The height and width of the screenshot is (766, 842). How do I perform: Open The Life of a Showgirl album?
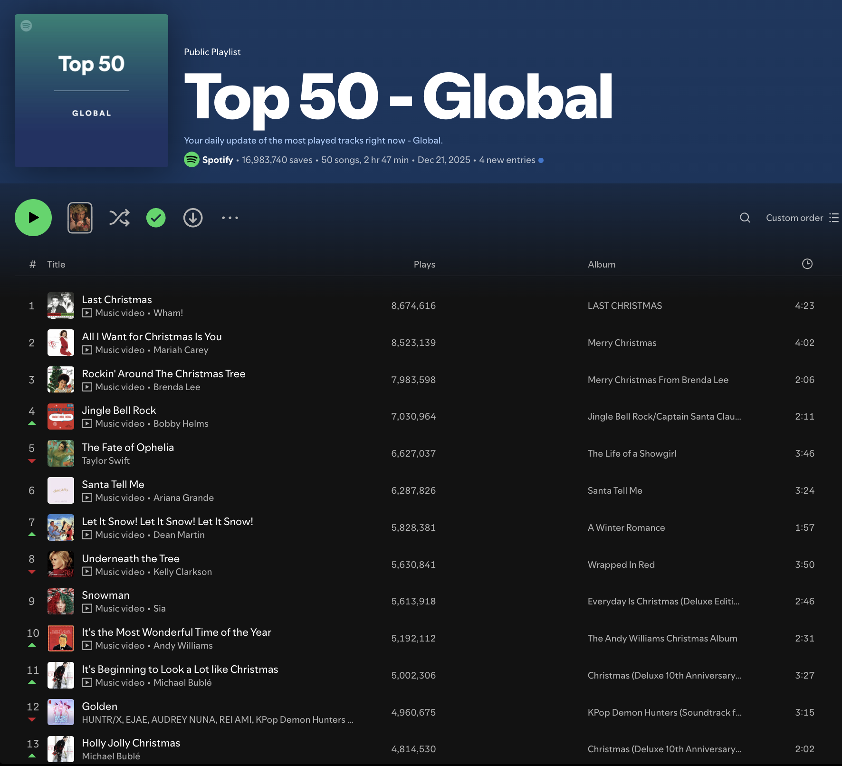pos(632,453)
